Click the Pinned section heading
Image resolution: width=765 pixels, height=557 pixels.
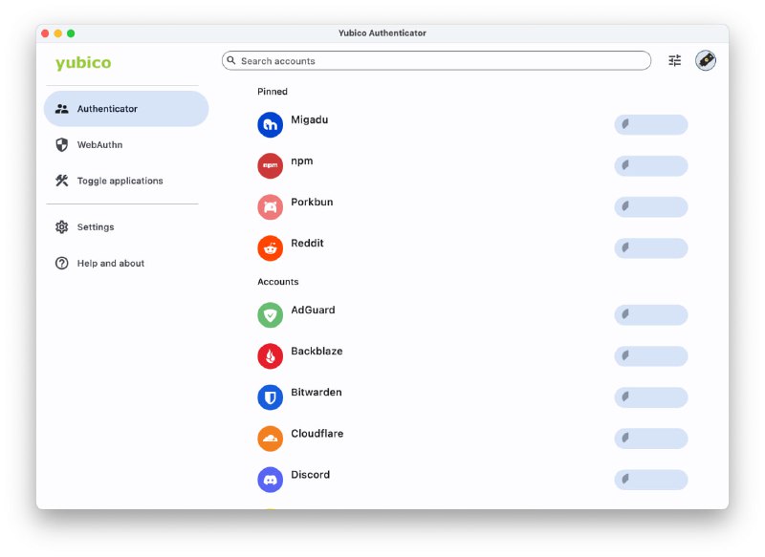click(x=273, y=92)
